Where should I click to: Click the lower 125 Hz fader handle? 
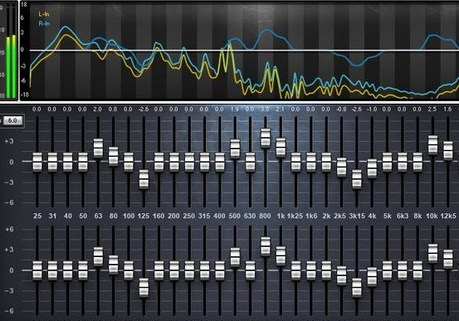[144, 288]
